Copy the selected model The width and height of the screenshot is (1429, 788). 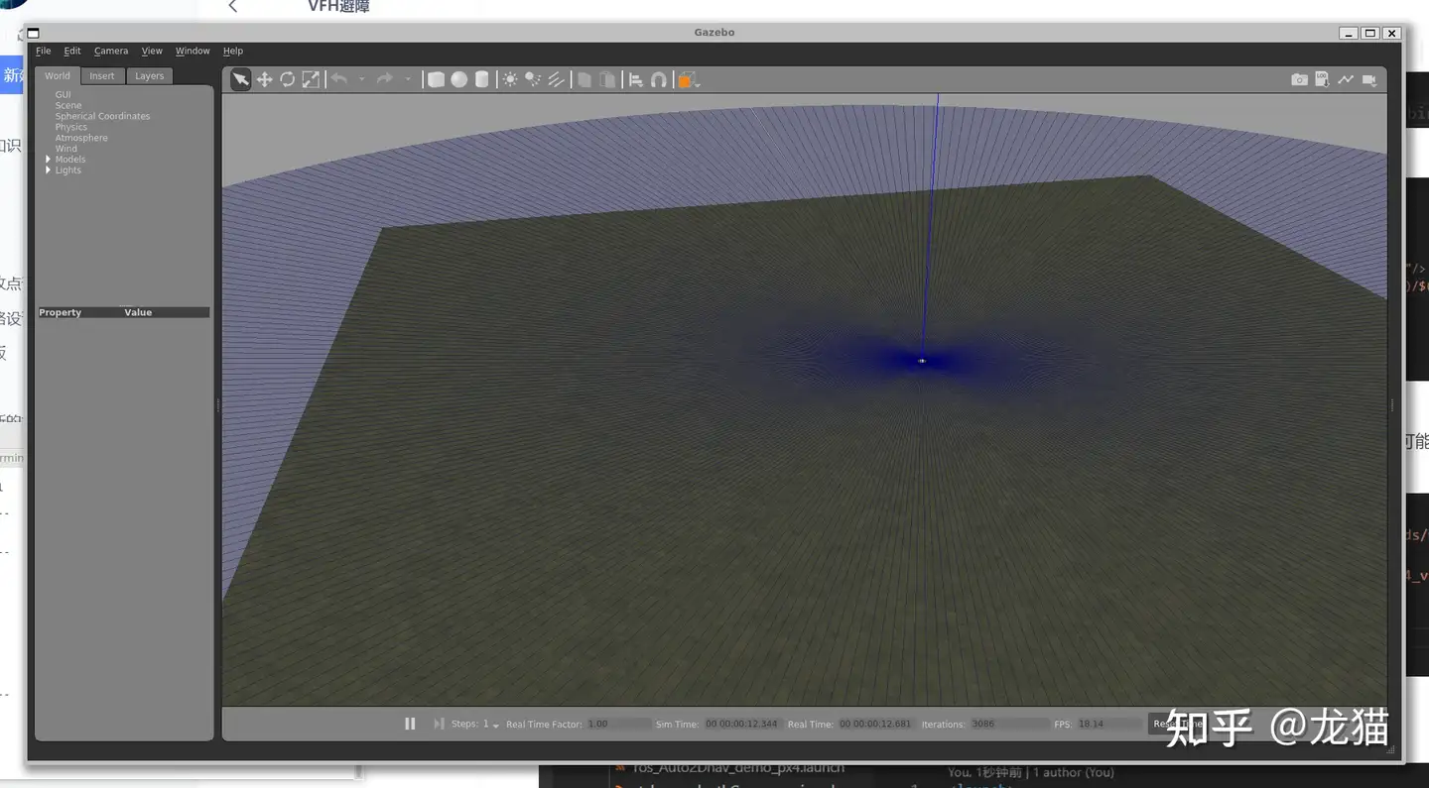tap(585, 79)
